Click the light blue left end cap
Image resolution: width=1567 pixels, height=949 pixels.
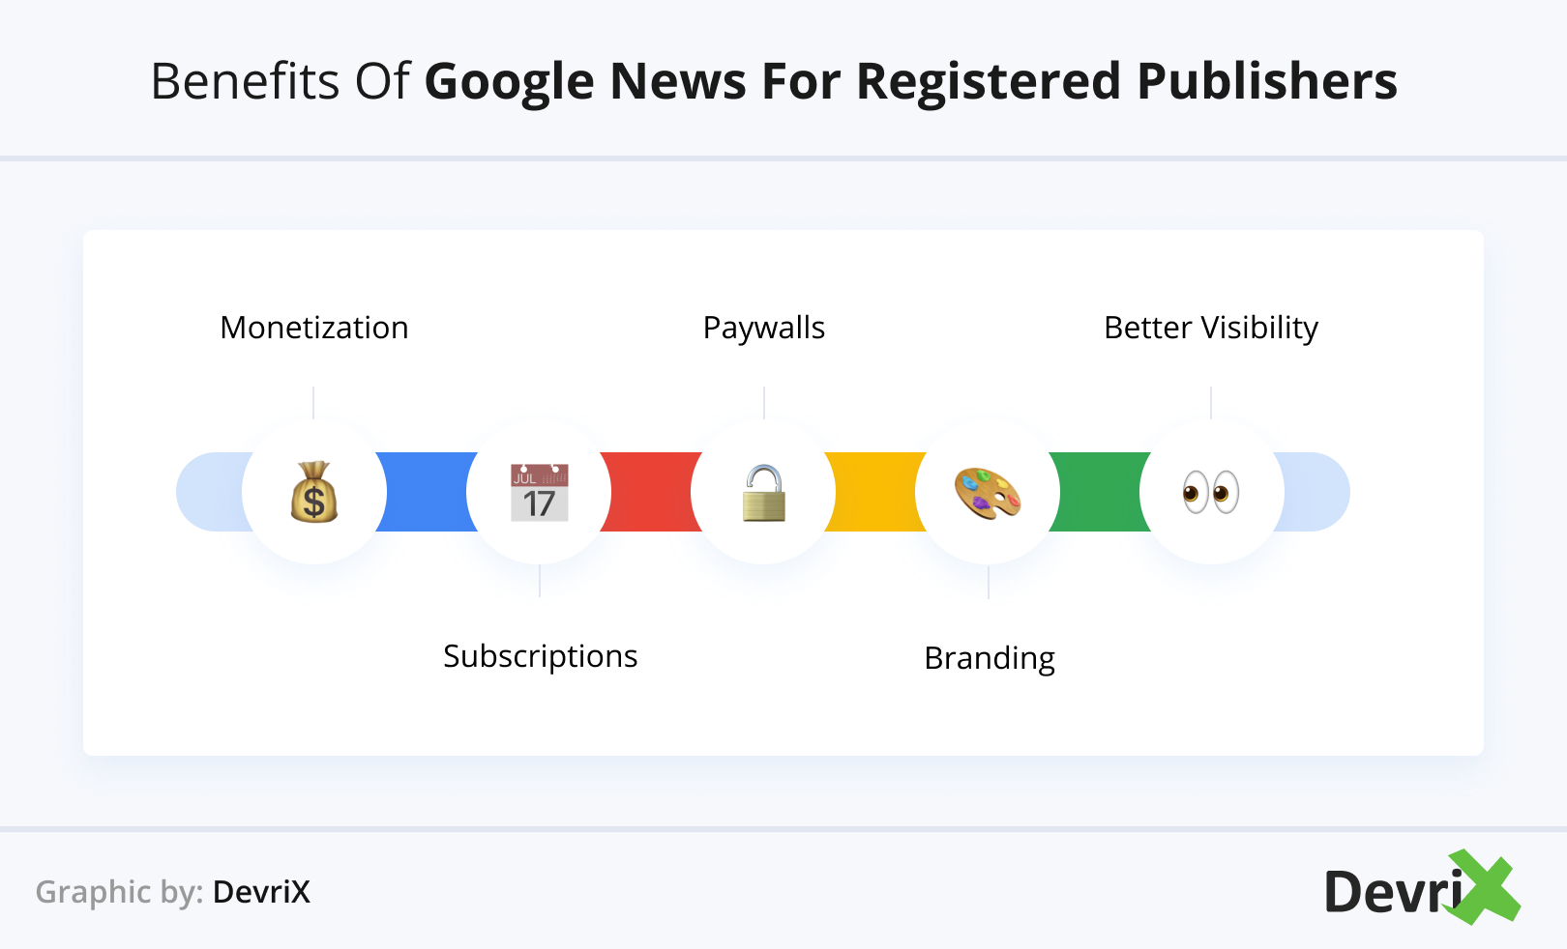point(209,492)
